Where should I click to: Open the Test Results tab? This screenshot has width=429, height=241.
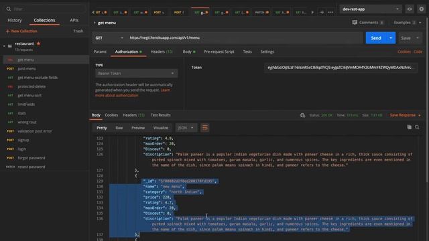[x=161, y=115]
